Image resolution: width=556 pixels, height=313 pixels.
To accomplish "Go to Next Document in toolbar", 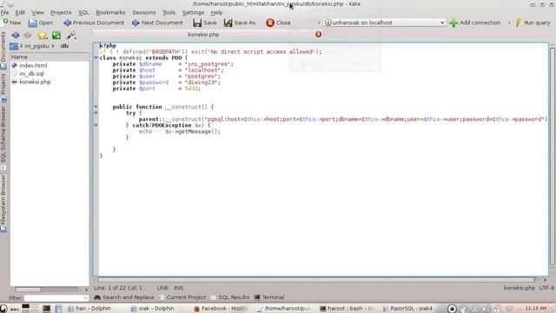I will pyautogui.click(x=157, y=23).
